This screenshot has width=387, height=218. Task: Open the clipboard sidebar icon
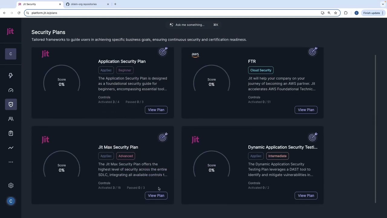coord(11,133)
